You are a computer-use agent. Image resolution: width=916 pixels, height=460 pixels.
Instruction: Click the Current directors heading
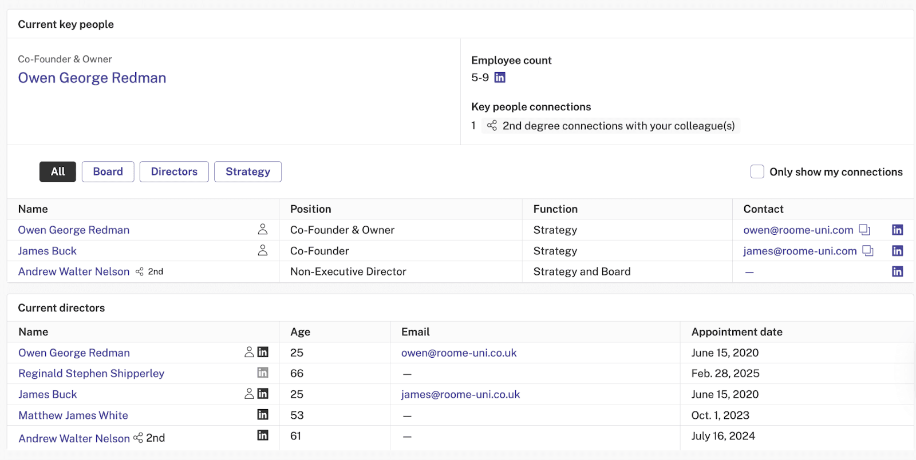[x=61, y=308]
